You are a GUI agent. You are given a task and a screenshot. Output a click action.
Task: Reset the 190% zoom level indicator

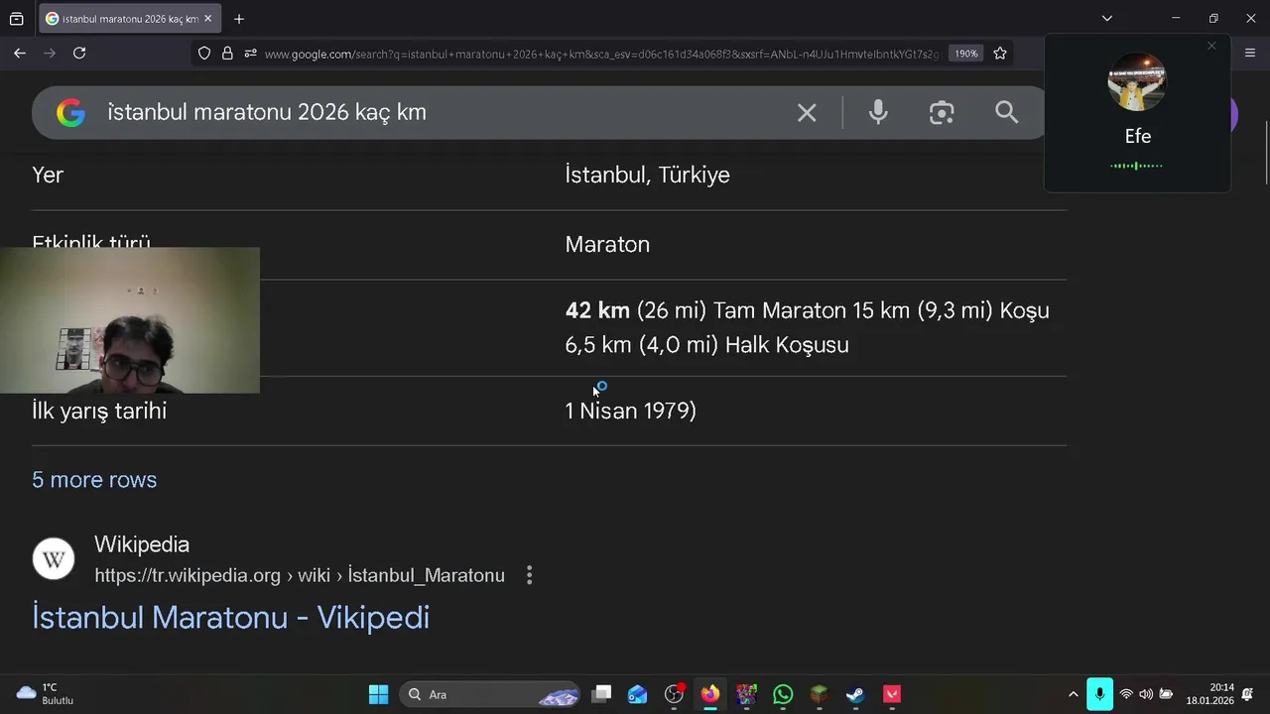pyautogui.click(x=966, y=54)
